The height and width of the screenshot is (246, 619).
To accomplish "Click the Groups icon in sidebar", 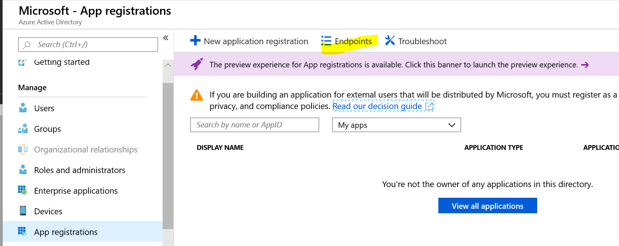I will click(x=23, y=129).
